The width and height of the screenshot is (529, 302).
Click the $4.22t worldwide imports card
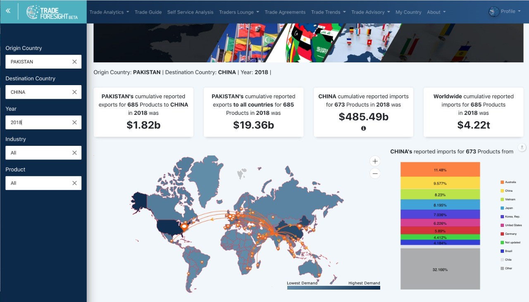[x=474, y=112]
